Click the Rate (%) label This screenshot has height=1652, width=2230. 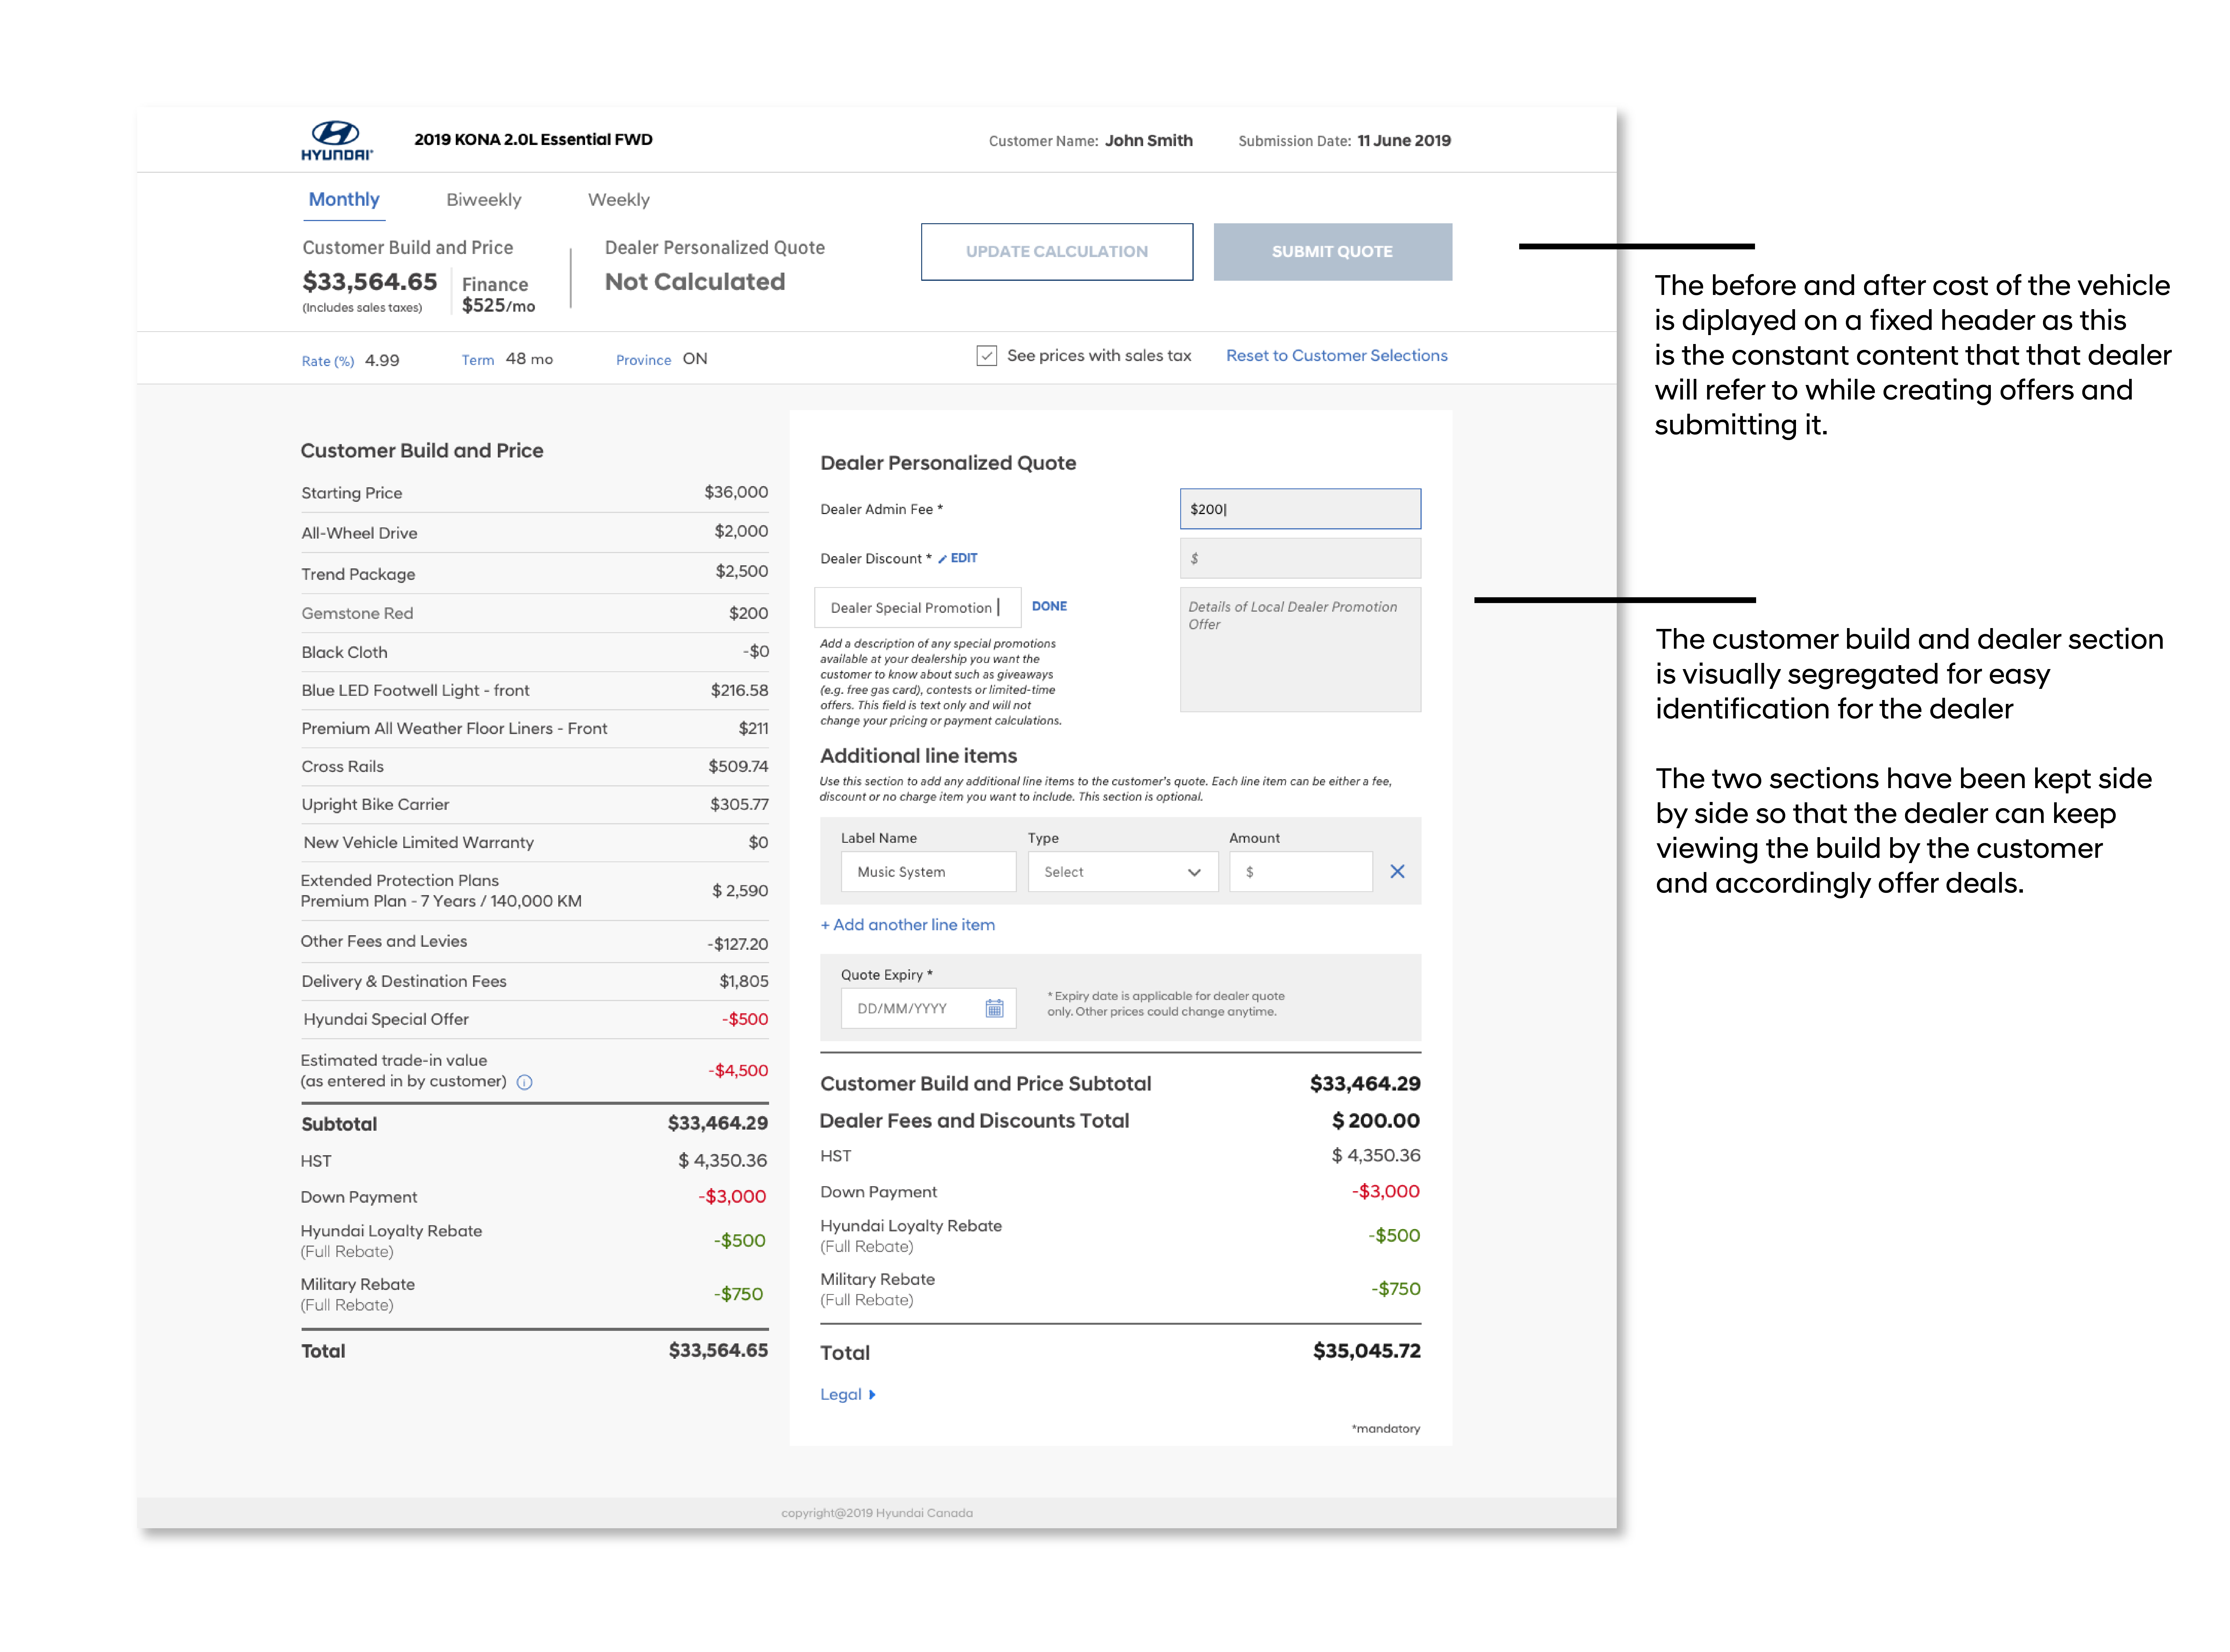328,361
